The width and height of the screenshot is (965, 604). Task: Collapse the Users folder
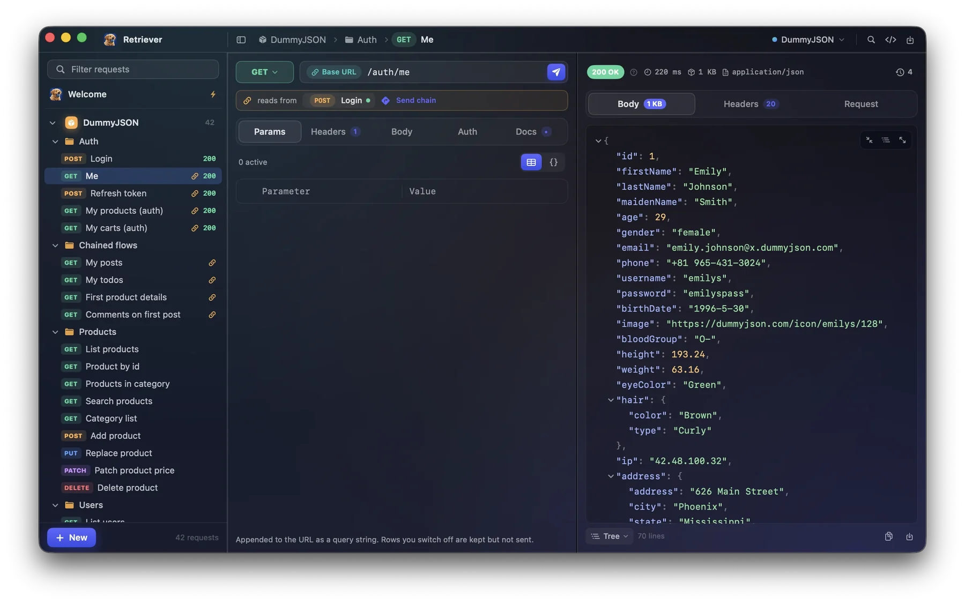[x=55, y=505]
